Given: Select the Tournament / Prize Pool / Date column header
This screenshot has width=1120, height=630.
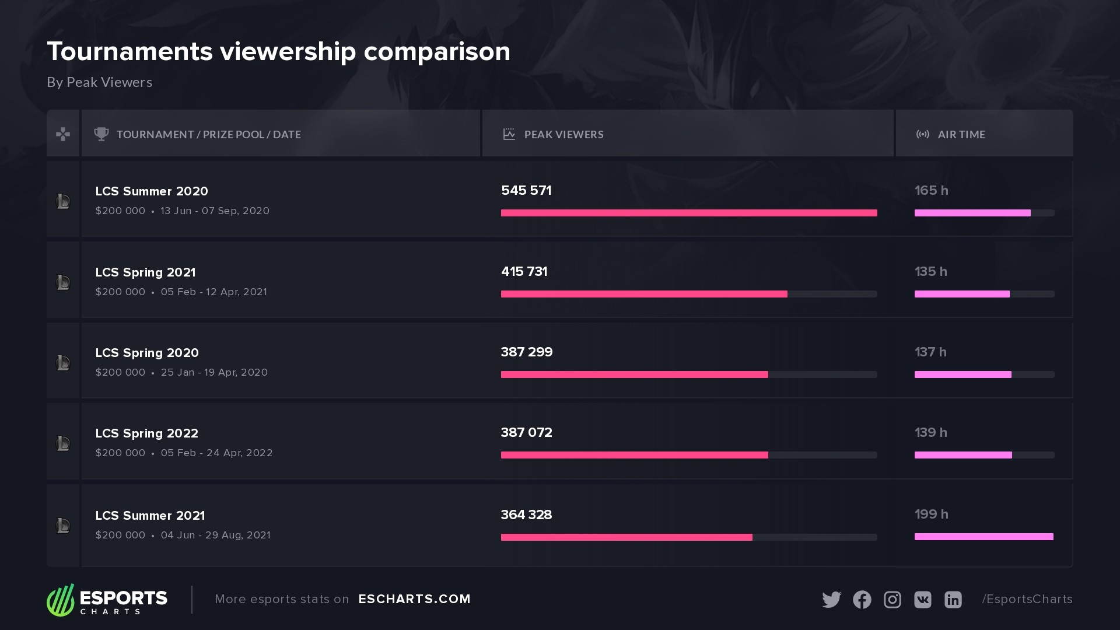Looking at the screenshot, I should click(x=208, y=134).
